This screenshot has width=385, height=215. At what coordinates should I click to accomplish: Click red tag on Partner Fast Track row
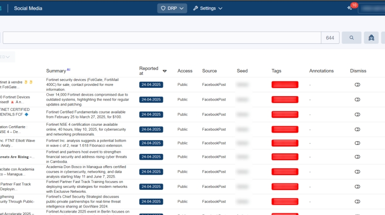285,187
